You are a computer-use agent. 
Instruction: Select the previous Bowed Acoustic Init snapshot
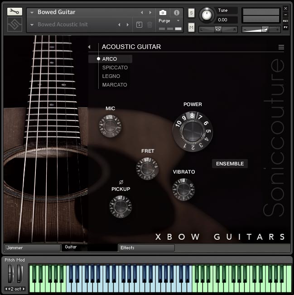click(119, 24)
